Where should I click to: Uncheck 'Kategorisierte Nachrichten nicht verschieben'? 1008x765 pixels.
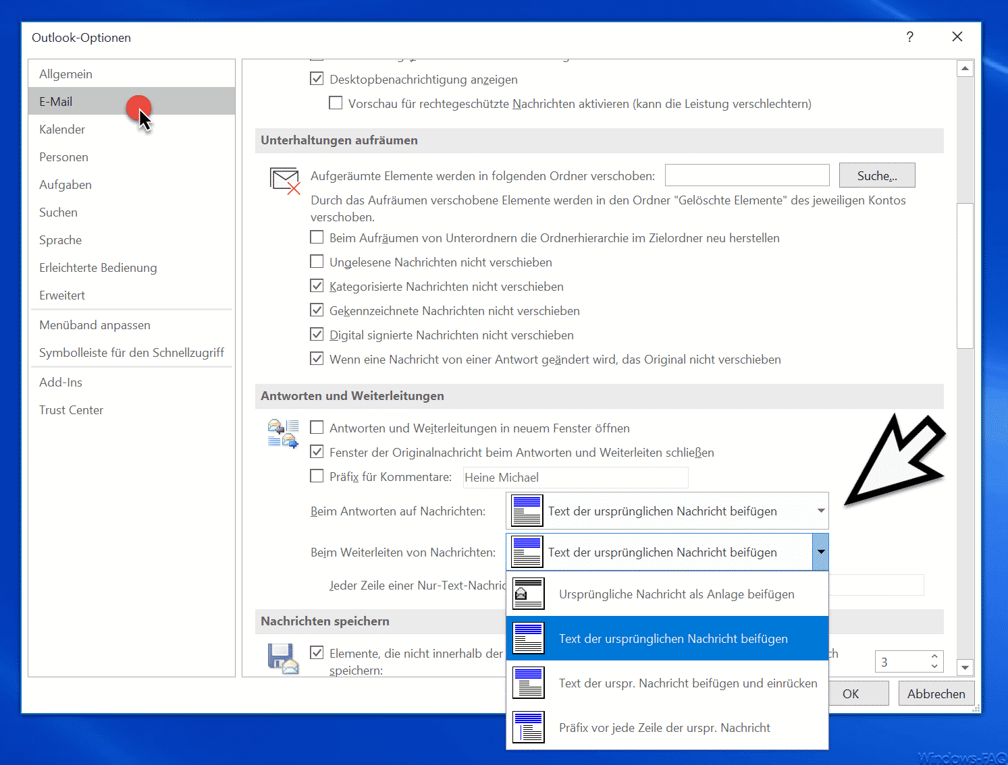point(317,286)
